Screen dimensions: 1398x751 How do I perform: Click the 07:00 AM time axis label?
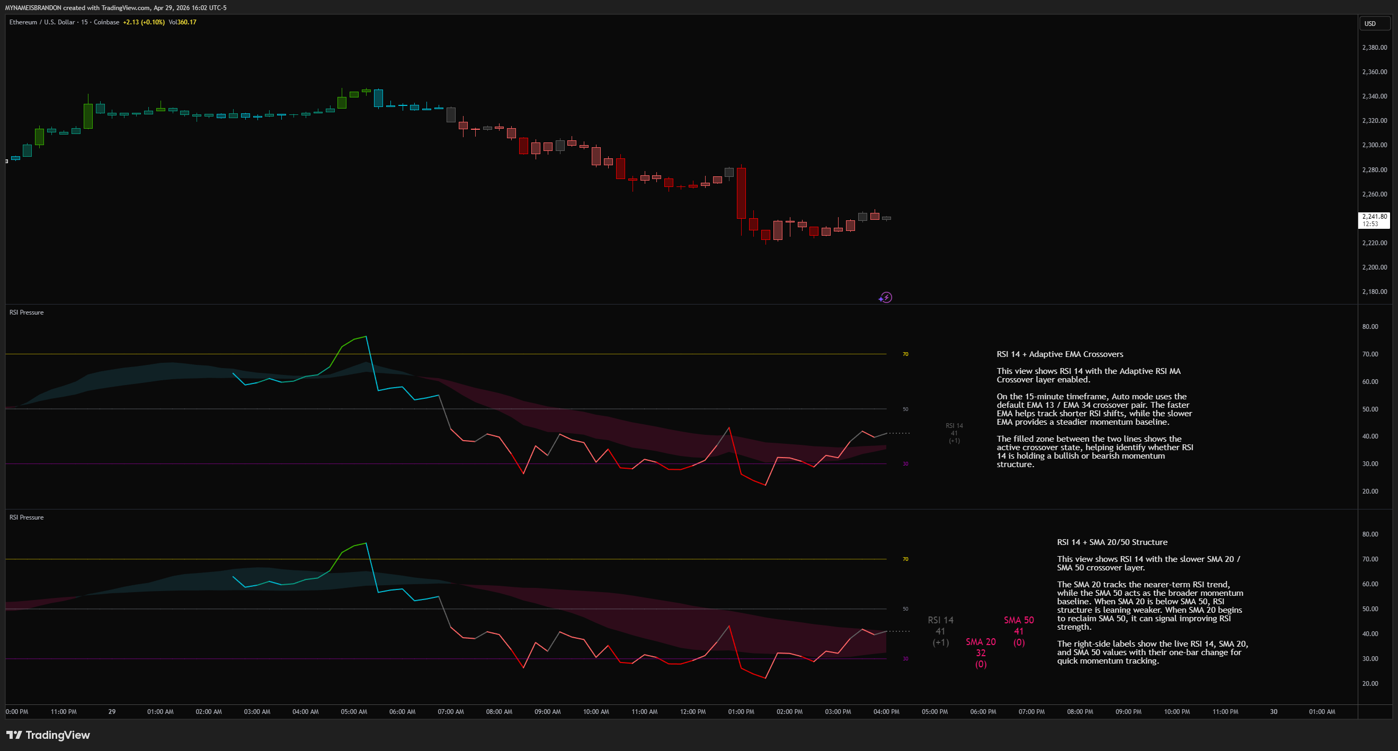[x=451, y=712]
